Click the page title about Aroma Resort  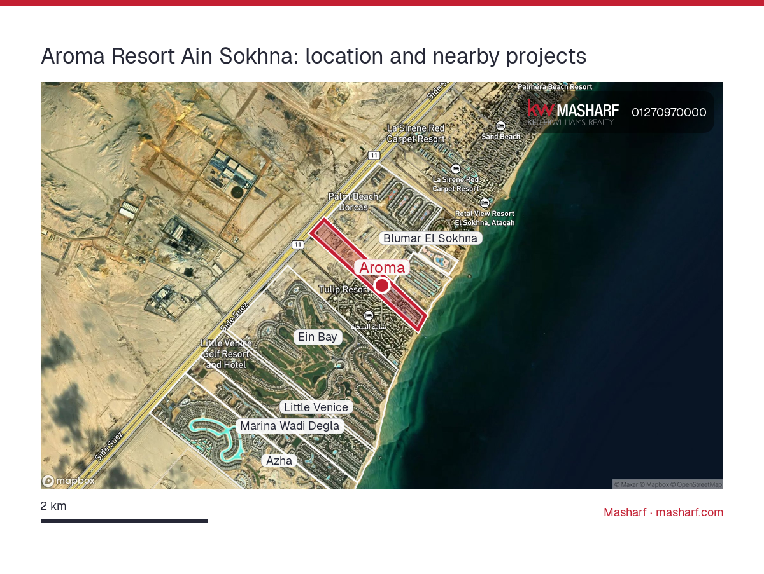[313, 57]
